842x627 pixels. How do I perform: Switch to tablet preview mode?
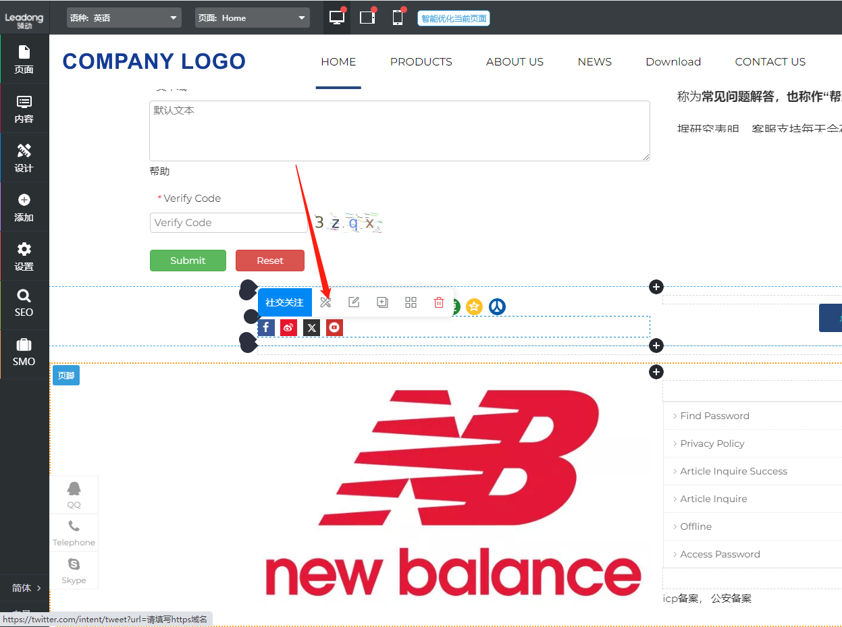[x=367, y=18]
